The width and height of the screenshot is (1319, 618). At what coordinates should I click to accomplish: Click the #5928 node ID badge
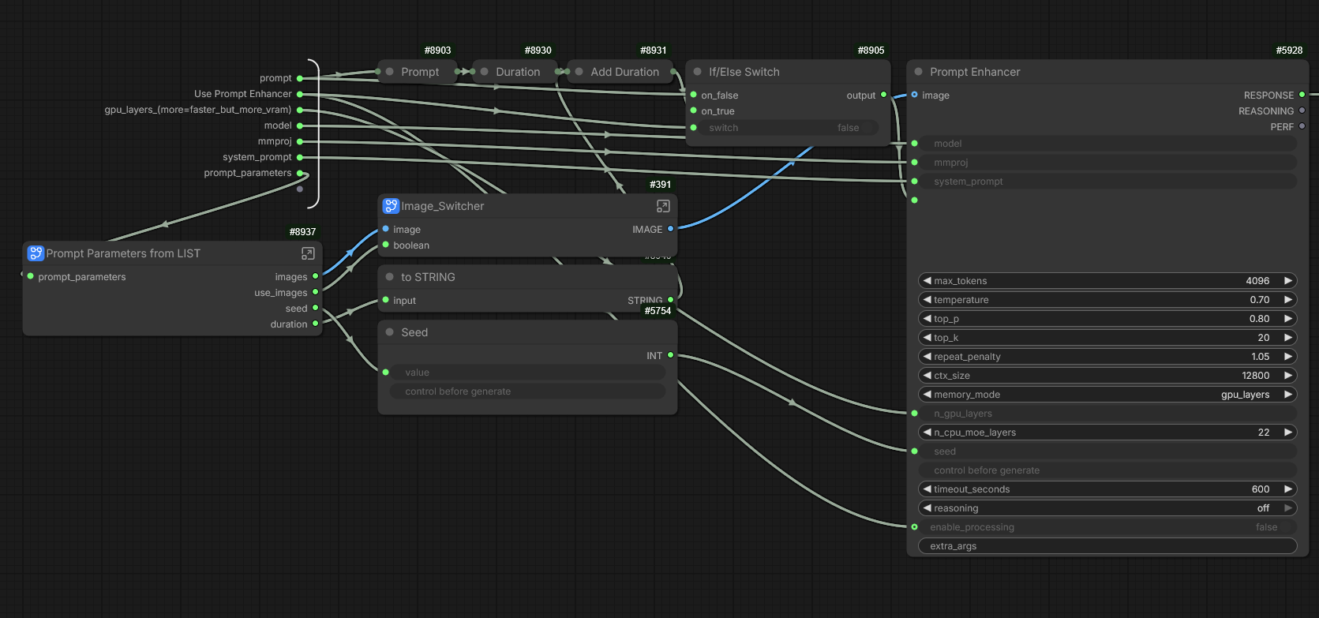(1290, 51)
